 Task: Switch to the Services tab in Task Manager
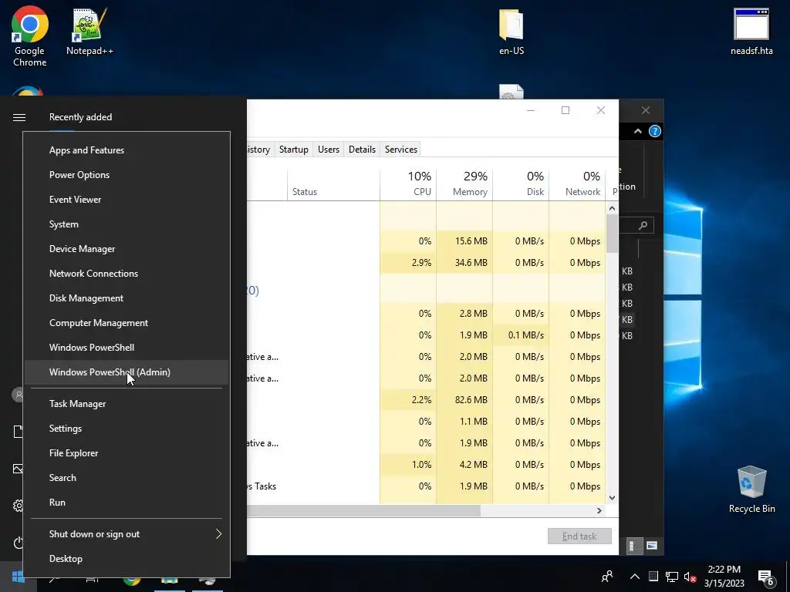click(x=401, y=150)
